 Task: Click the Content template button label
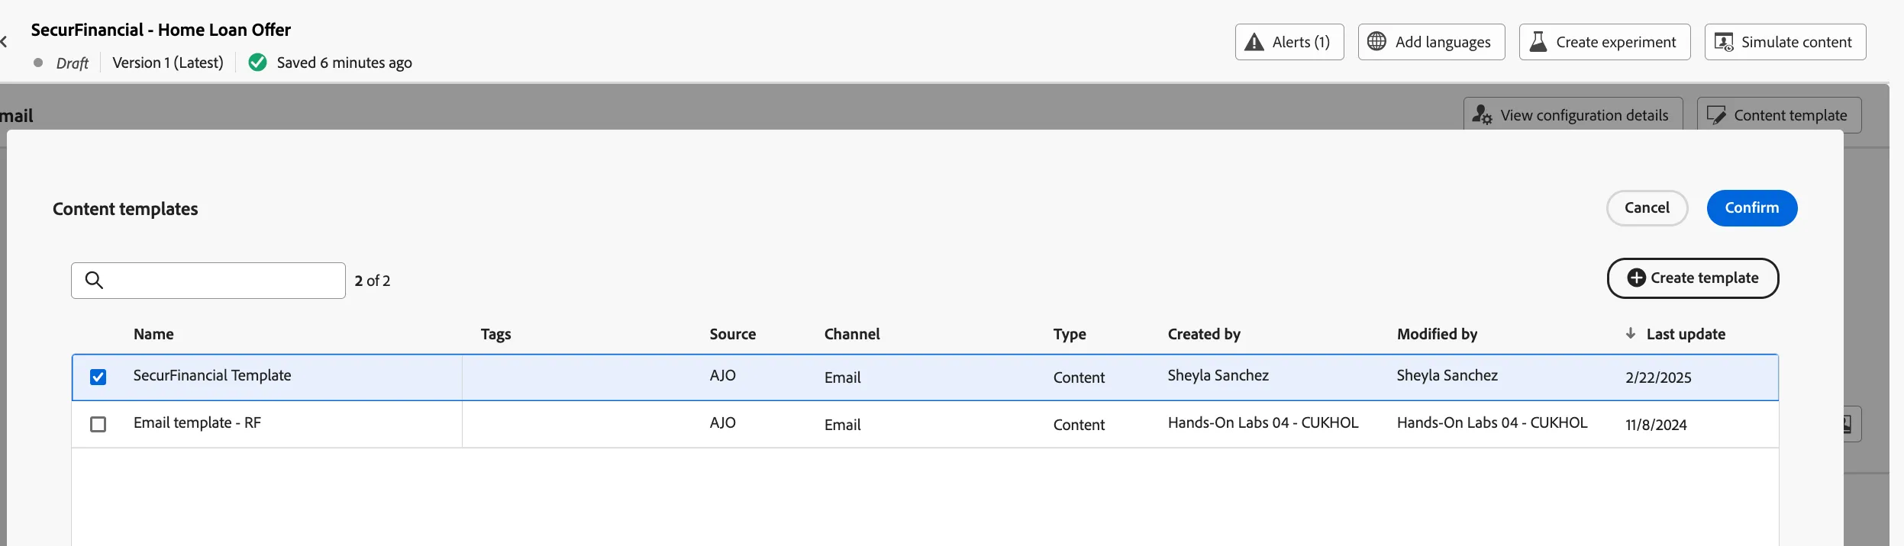(x=1790, y=115)
